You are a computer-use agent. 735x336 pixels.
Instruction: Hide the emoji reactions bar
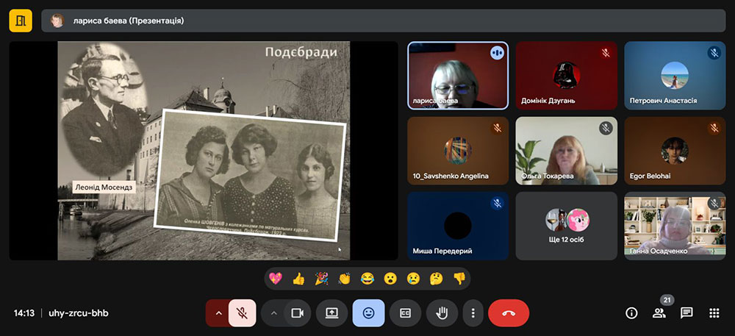pyautogui.click(x=368, y=312)
